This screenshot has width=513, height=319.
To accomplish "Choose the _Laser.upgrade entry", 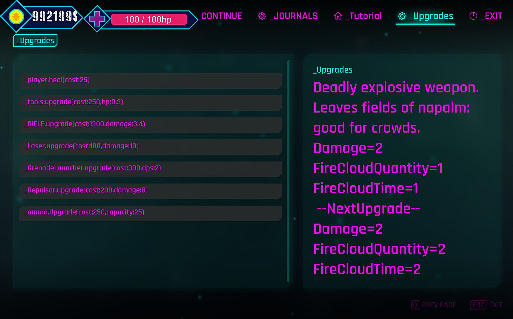I will coord(151,147).
